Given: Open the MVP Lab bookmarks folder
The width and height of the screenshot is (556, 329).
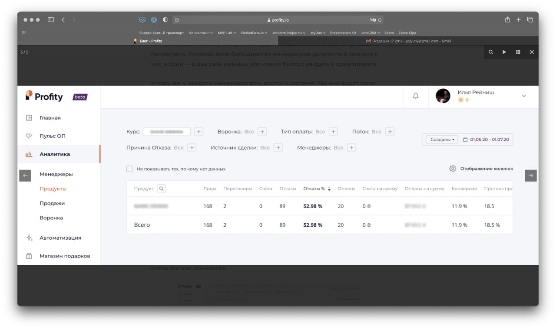Looking at the screenshot, I should pos(227,33).
